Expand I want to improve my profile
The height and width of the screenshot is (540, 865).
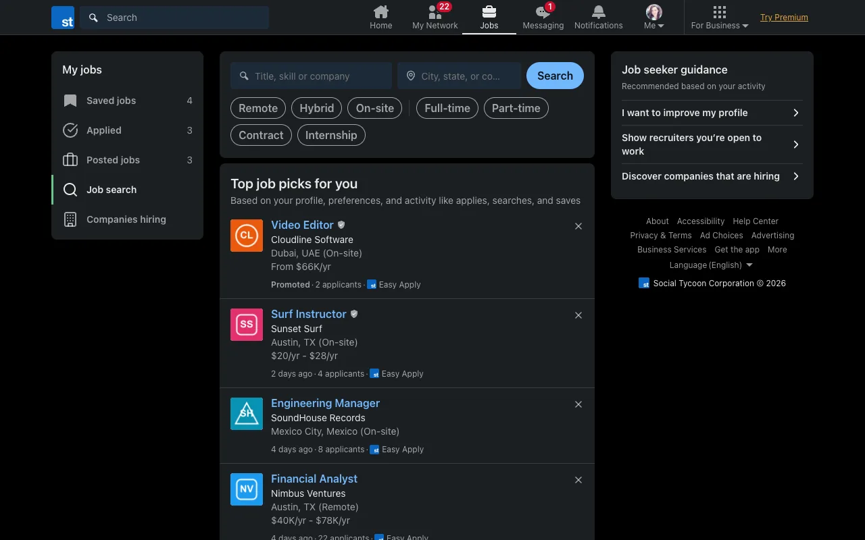(x=712, y=113)
